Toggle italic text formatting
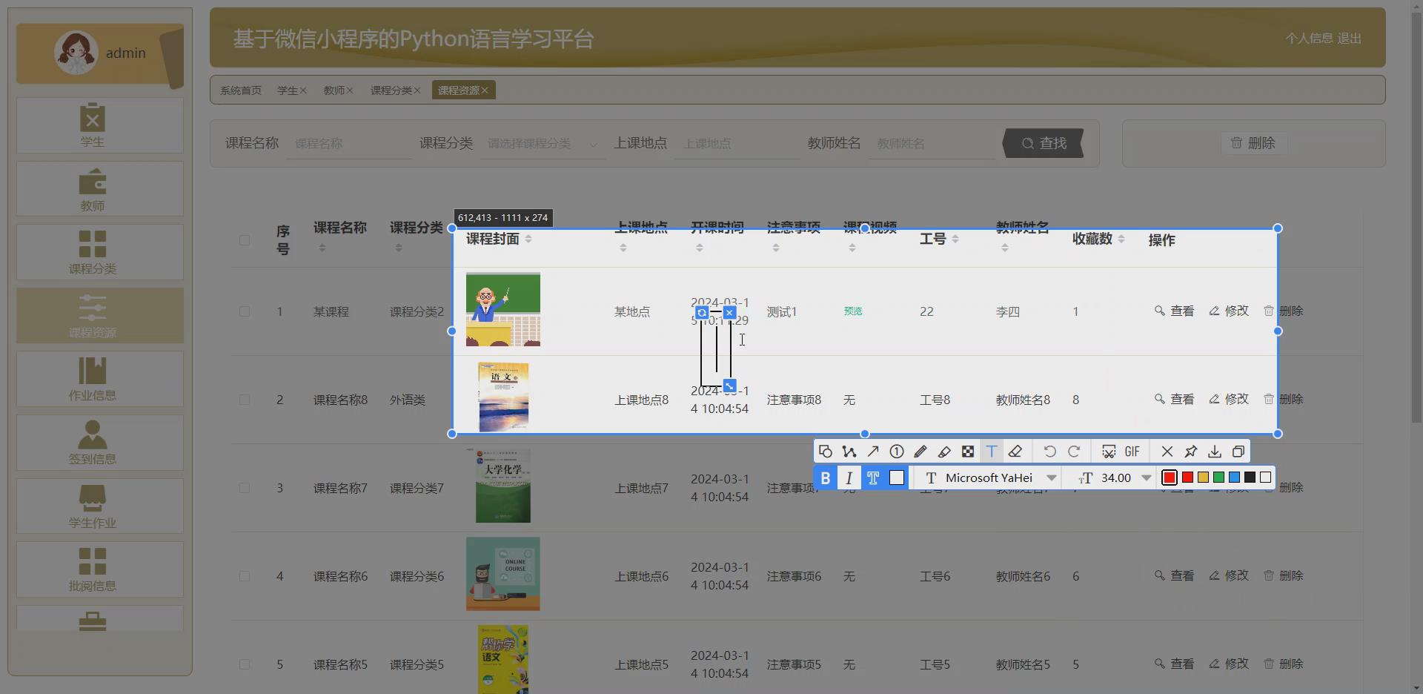Screen dimensions: 1423x694 coord(849,477)
